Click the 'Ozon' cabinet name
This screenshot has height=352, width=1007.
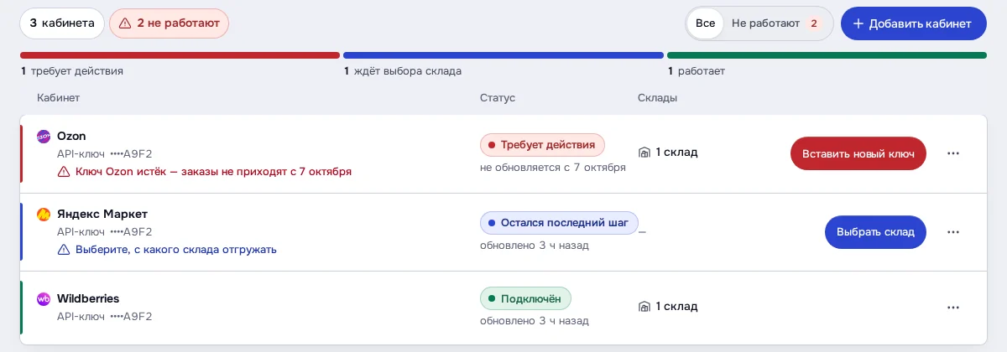click(71, 136)
